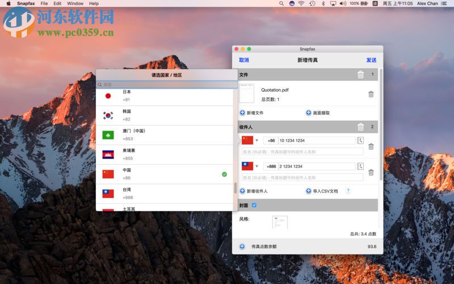Click the 新增文件 add file link
The height and width of the screenshot is (284, 454).
pos(255,112)
